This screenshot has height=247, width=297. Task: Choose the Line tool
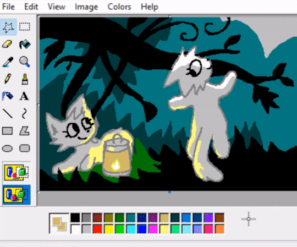coord(7,113)
